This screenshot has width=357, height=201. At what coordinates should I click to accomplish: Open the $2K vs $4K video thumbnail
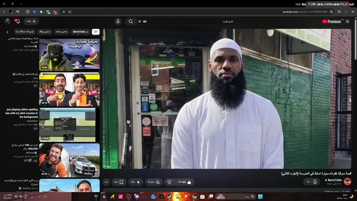point(69,89)
